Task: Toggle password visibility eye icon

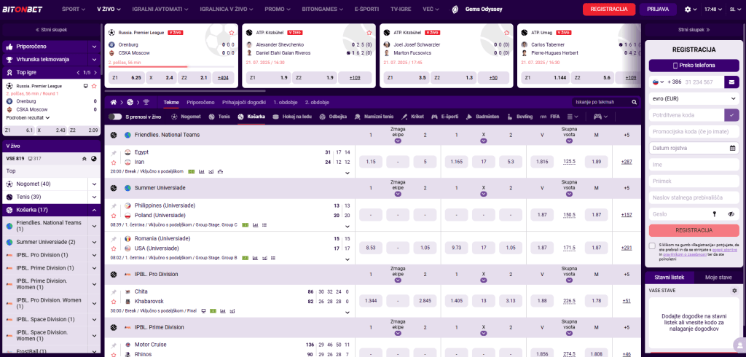Action: click(731, 214)
